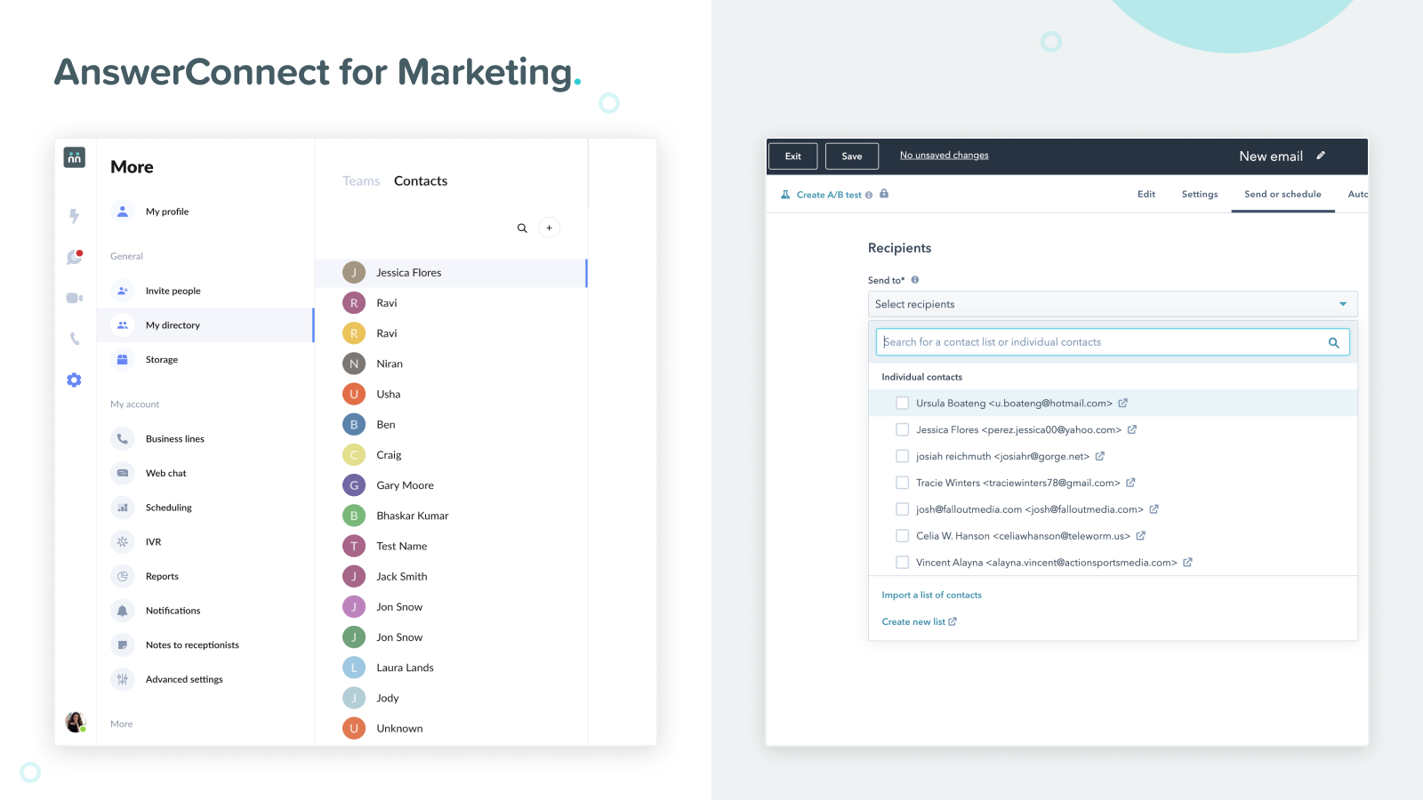Collapse the recipients dropdown arrow
Screen dimensions: 1423x800
click(x=1342, y=303)
